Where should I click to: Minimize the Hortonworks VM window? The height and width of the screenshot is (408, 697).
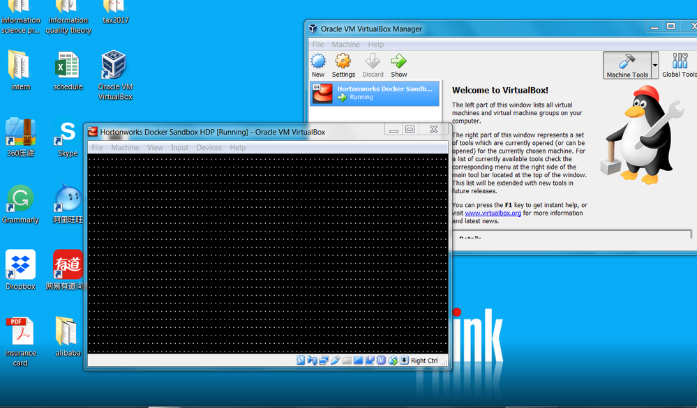click(394, 130)
